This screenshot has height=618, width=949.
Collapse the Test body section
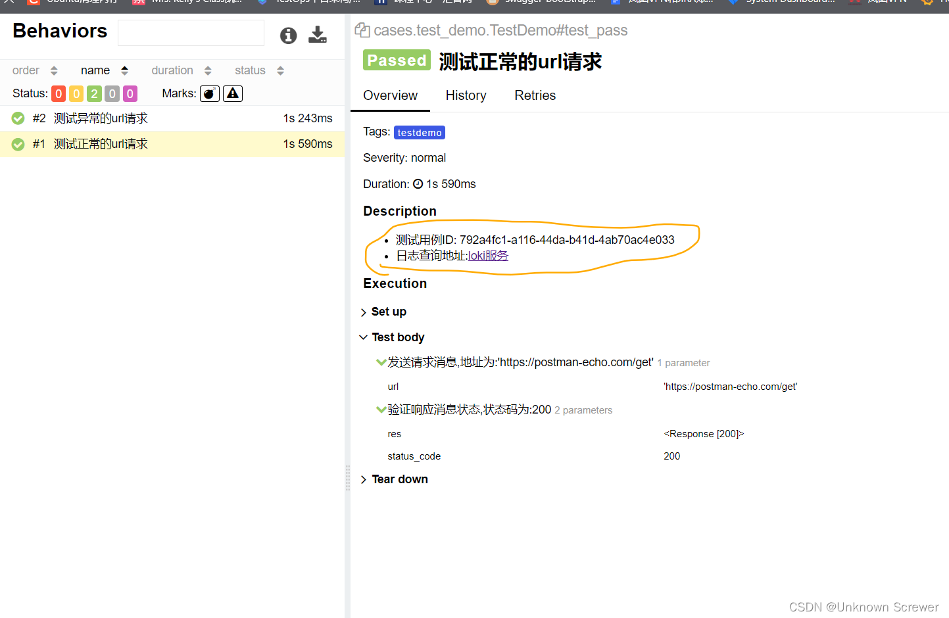tap(392, 337)
